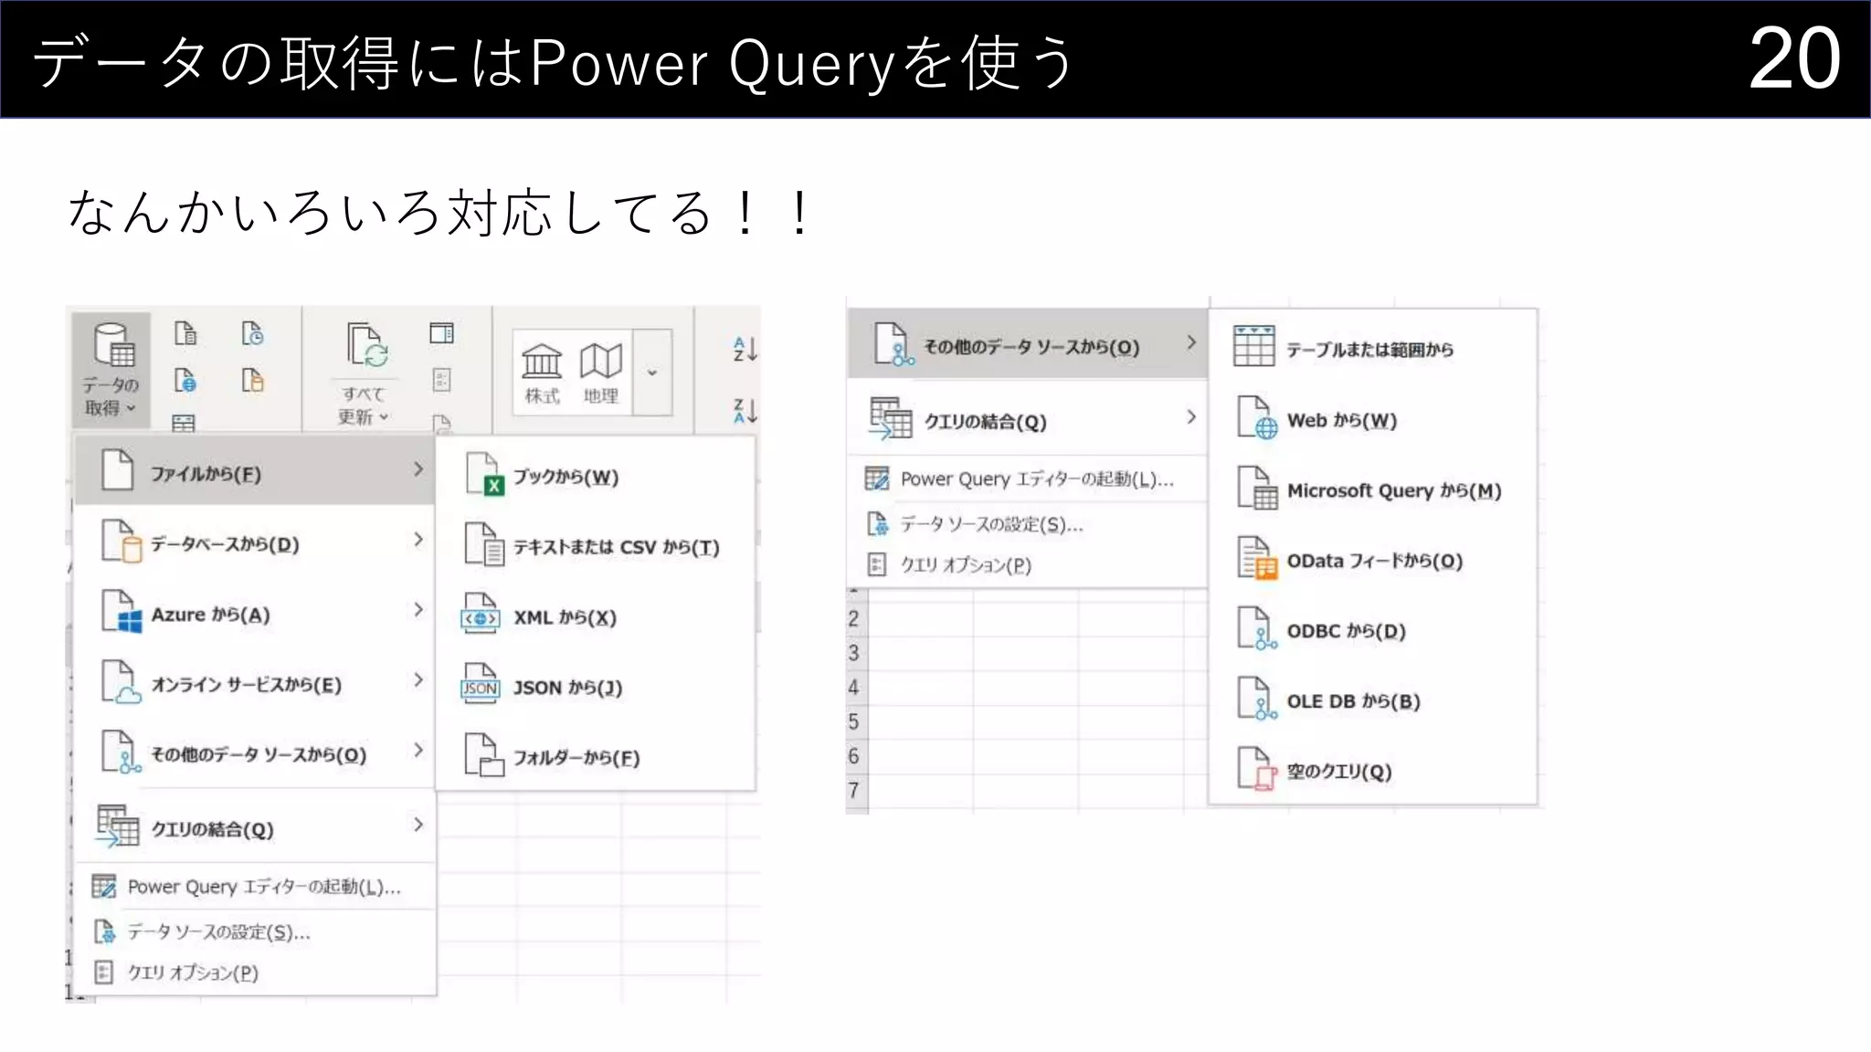Open クエリの結合(Q) in right menu
Screen dimensions: 1871x1052
(x=1029, y=419)
